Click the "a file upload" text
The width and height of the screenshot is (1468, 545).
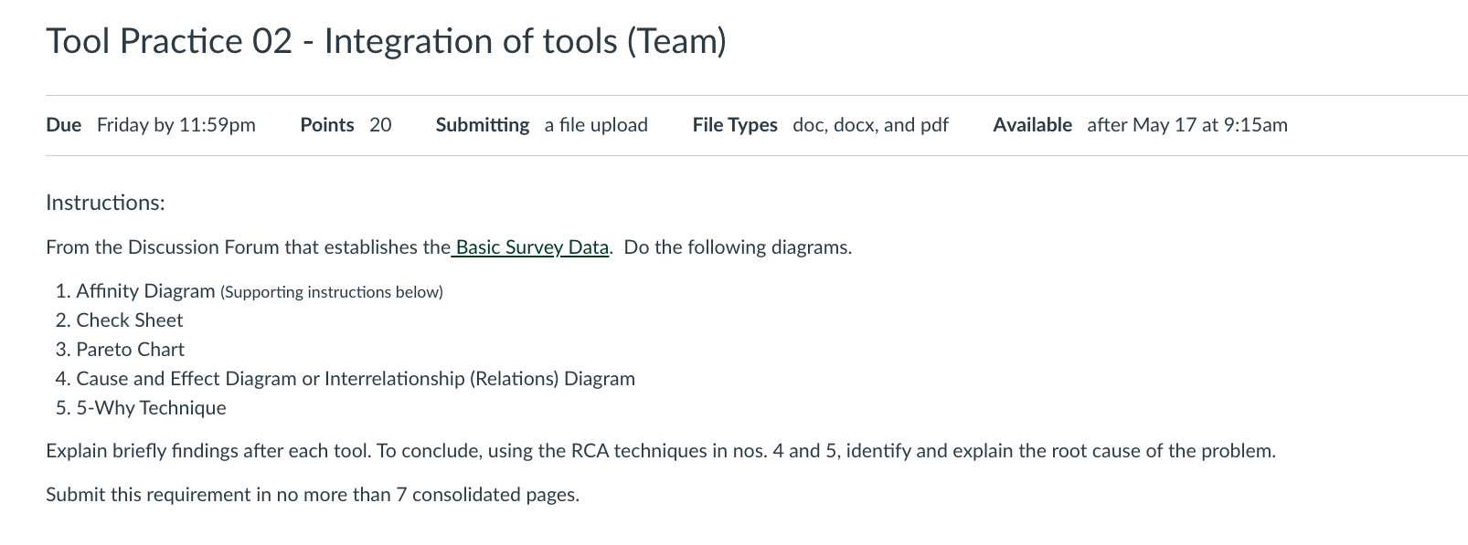tap(596, 125)
